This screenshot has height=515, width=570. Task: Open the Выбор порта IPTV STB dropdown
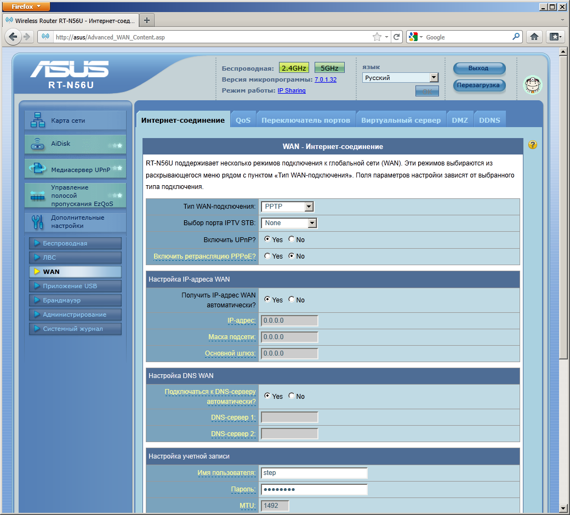coord(289,223)
